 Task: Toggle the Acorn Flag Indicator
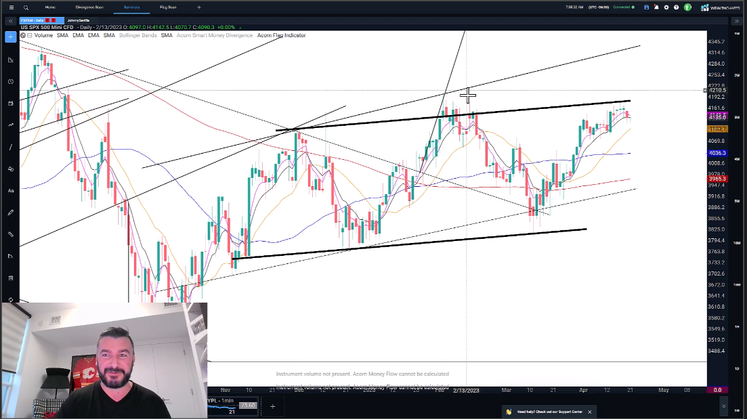pyautogui.click(x=281, y=35)
